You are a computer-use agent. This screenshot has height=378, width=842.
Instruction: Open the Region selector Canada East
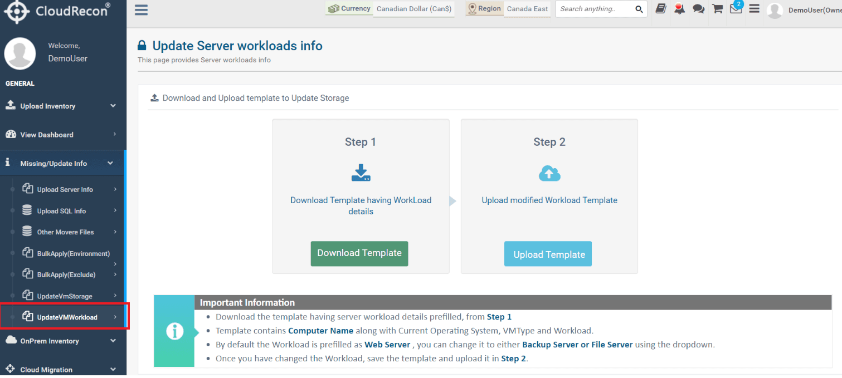tap(527, 9)
